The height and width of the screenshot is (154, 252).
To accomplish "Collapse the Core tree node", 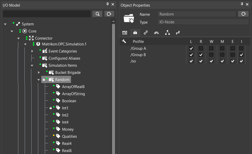I will point(12,31).
